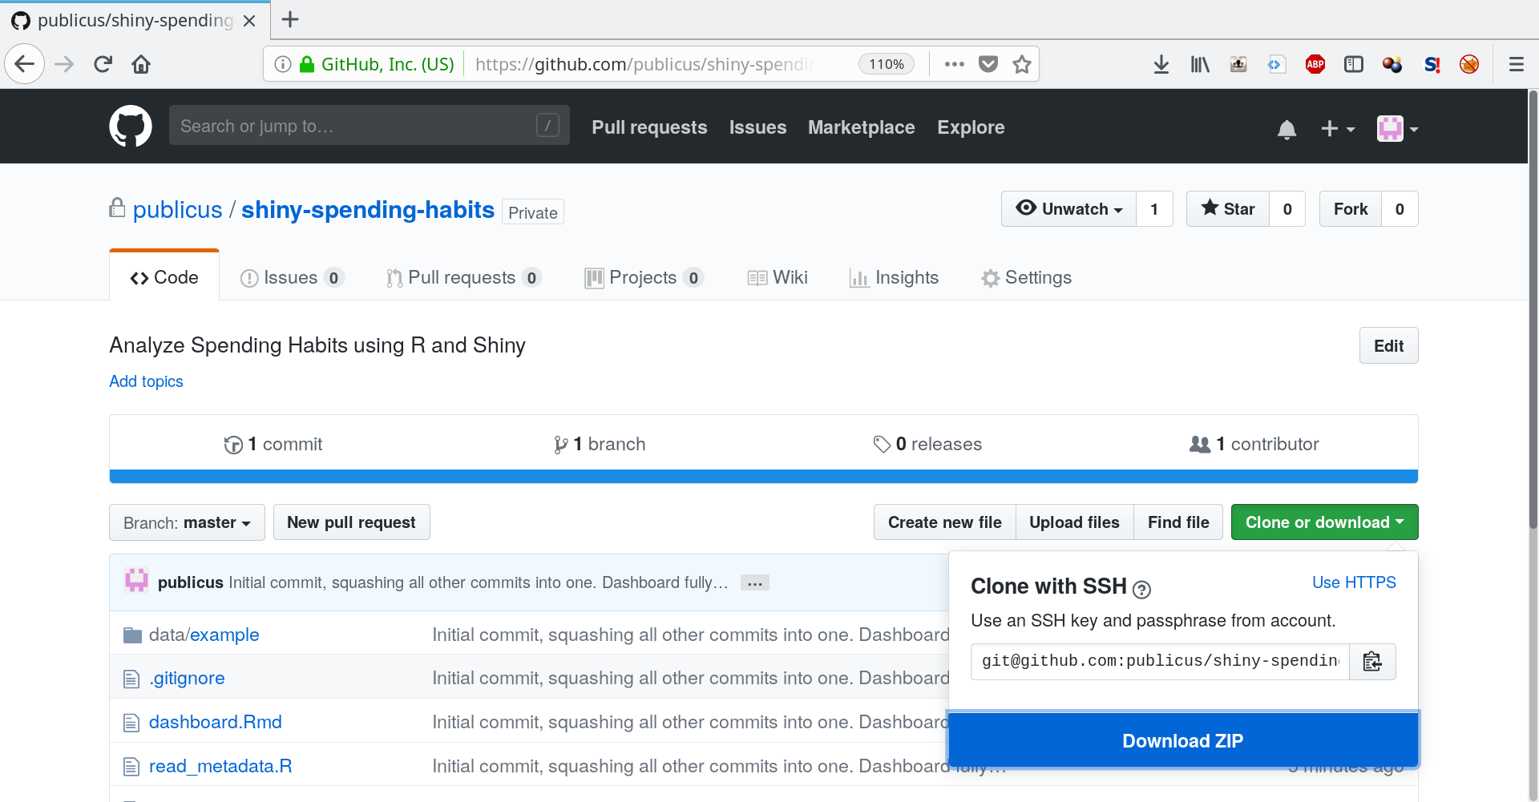View the 1 contributor page
This screenshot has width=1539, height=802.
tap(1254, 444)
